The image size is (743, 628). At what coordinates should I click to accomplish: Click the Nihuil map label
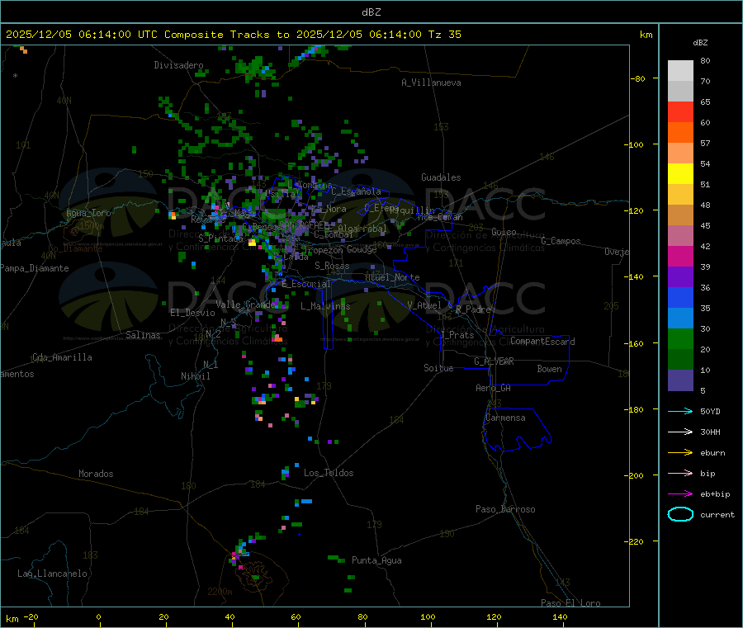click(195, 376)
